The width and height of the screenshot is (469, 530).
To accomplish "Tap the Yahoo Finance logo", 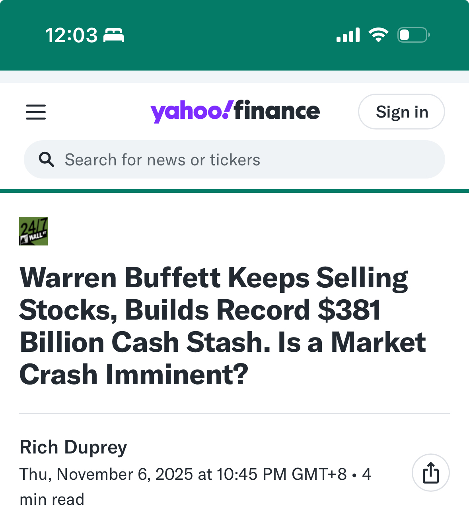I will (x=235, y=111).
